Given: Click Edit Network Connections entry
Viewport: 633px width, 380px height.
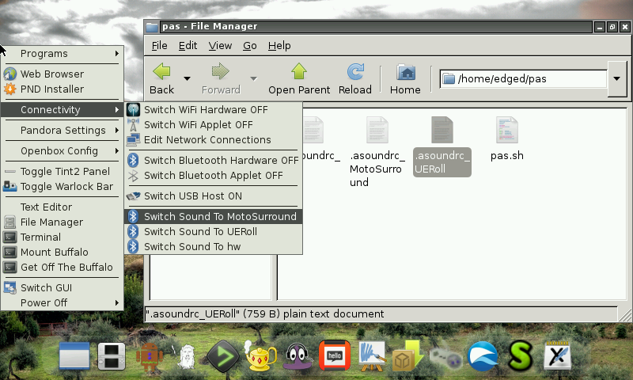Looking at the screenshot, I should click(207, 139).
